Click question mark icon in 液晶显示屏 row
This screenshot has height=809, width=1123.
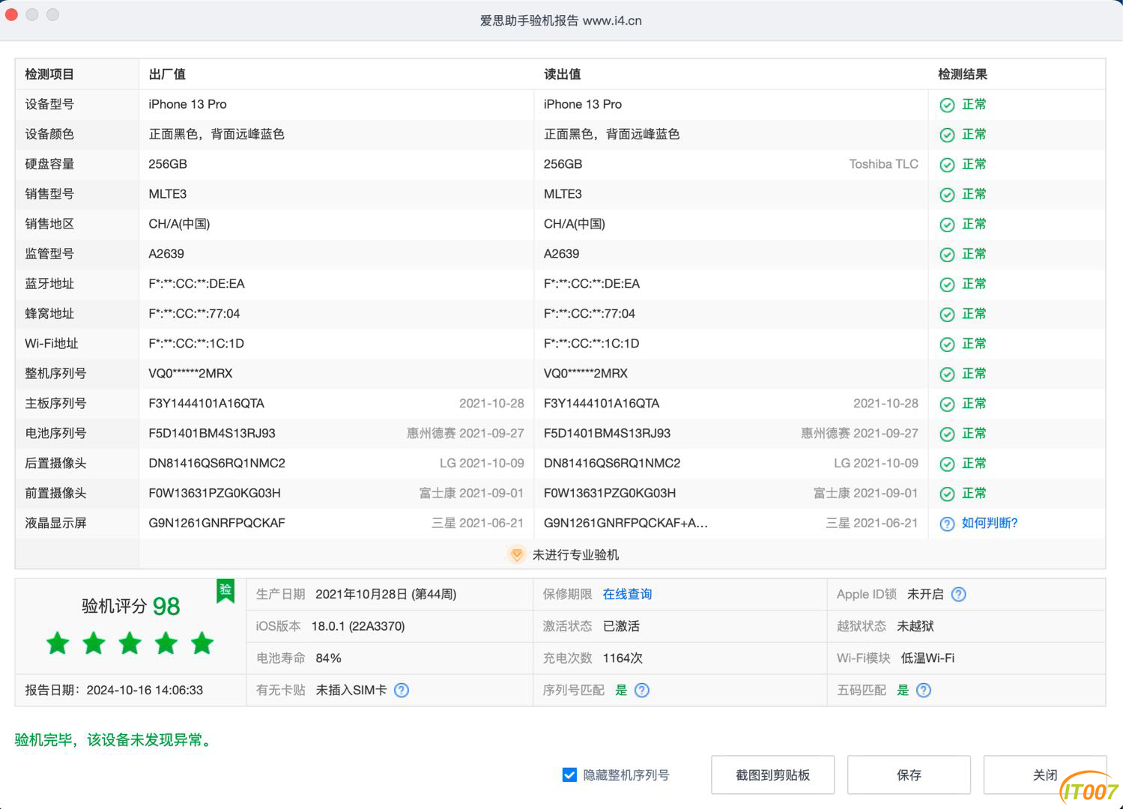pos(947,524)
